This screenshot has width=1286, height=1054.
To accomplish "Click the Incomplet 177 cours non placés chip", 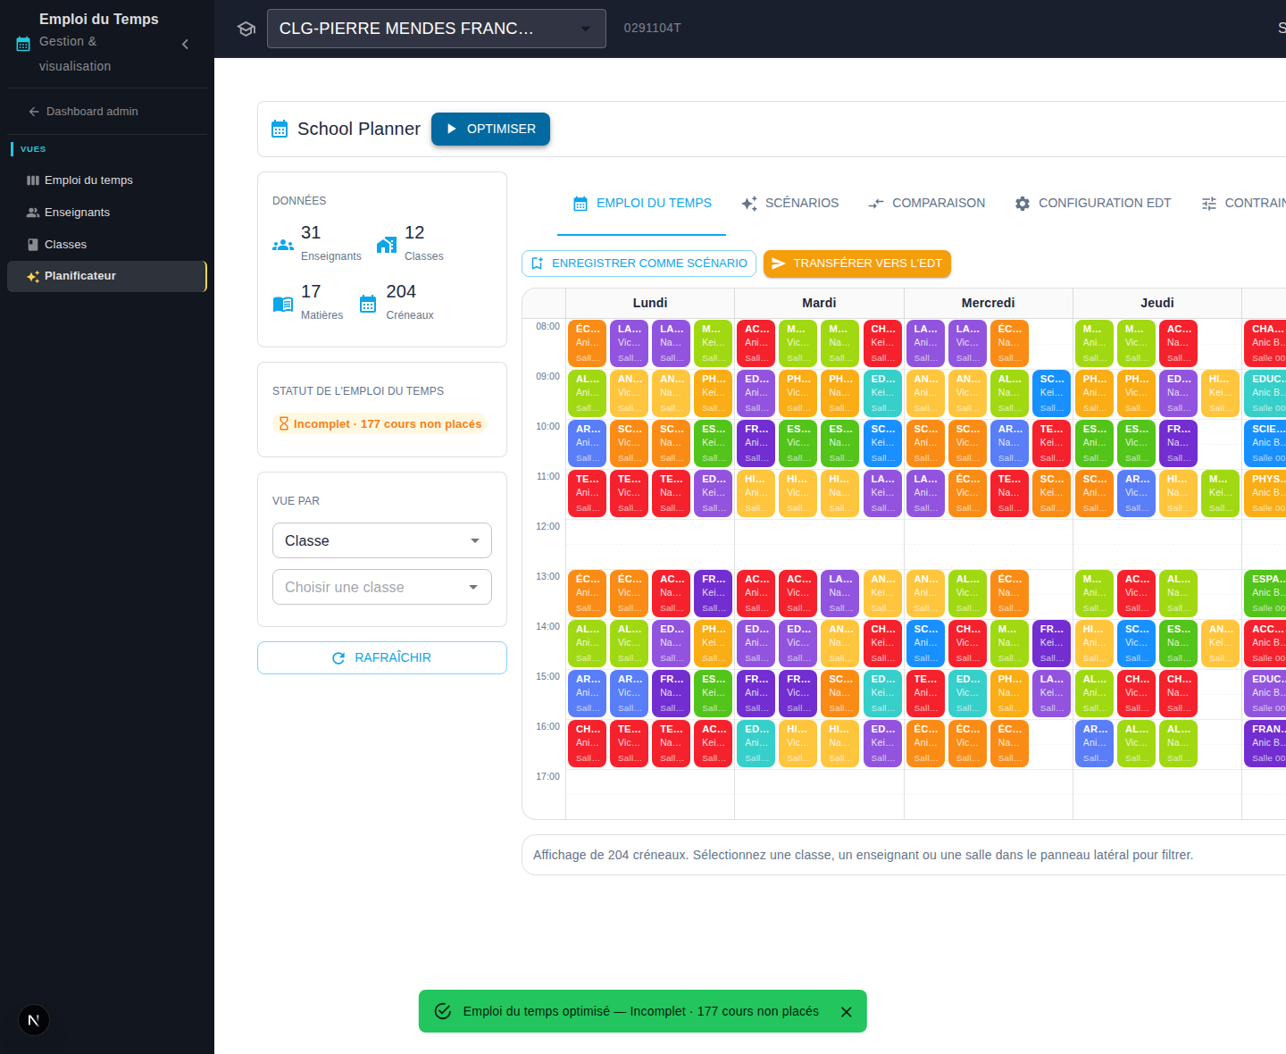I will point(380,423).
